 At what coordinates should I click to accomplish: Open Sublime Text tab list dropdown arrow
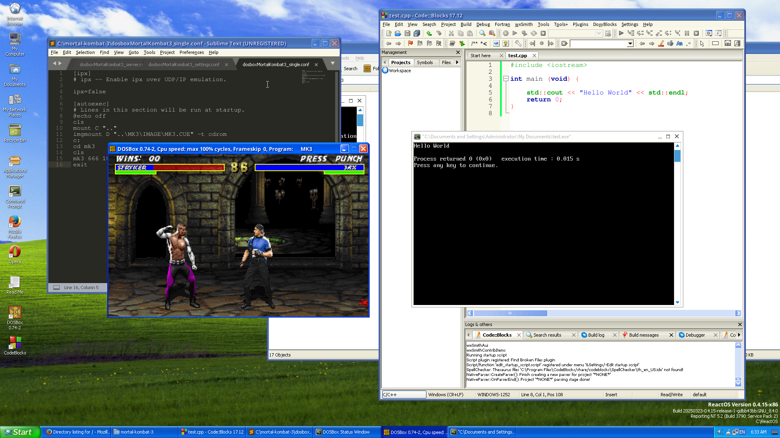pyautogui.click(x=333, y=63)
